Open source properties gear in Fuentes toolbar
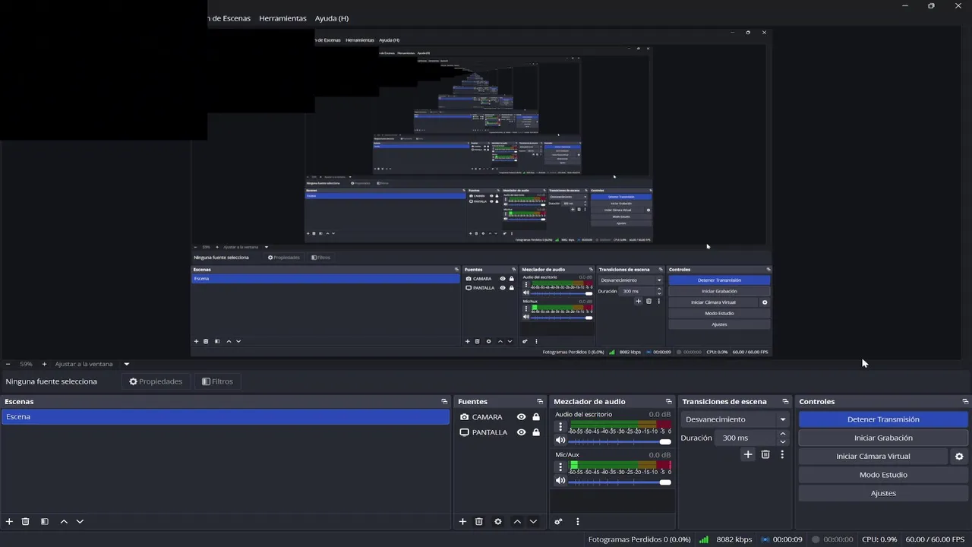This screenshot has height=547, width=972. (x=498, y=521)
